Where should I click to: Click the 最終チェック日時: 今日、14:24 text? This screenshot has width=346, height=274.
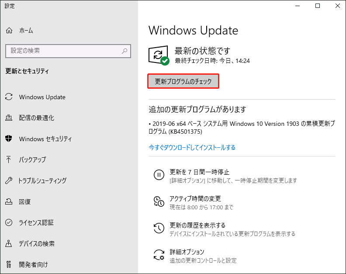(x=212, y=61)
